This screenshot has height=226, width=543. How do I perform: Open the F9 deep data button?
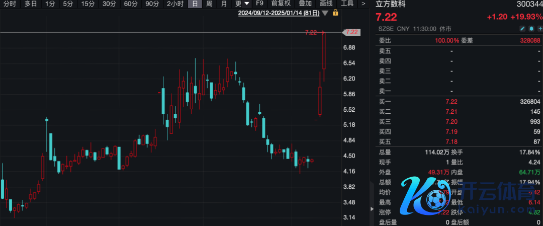pyautogui.click(x=259, y=4)
